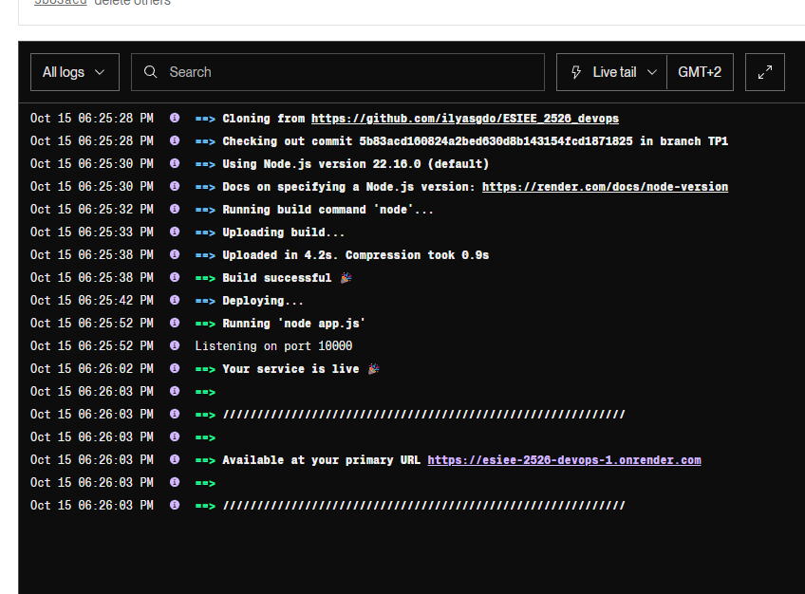Select the Checking out commit log line
Screen dimensions: 805x594
pyautogui.click(x=475, y=141)
